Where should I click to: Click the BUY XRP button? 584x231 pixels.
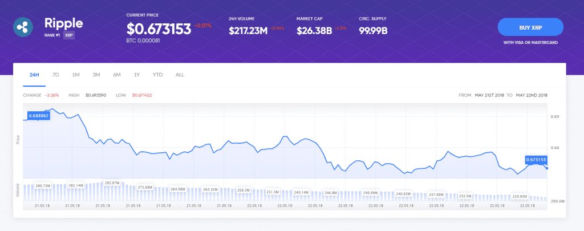530,27
